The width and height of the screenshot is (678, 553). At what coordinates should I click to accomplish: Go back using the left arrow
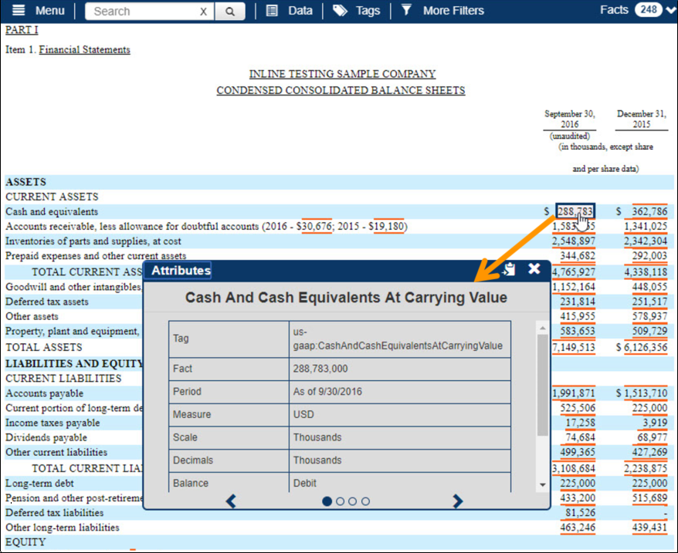pyautogui.click(x=230, y=501)
